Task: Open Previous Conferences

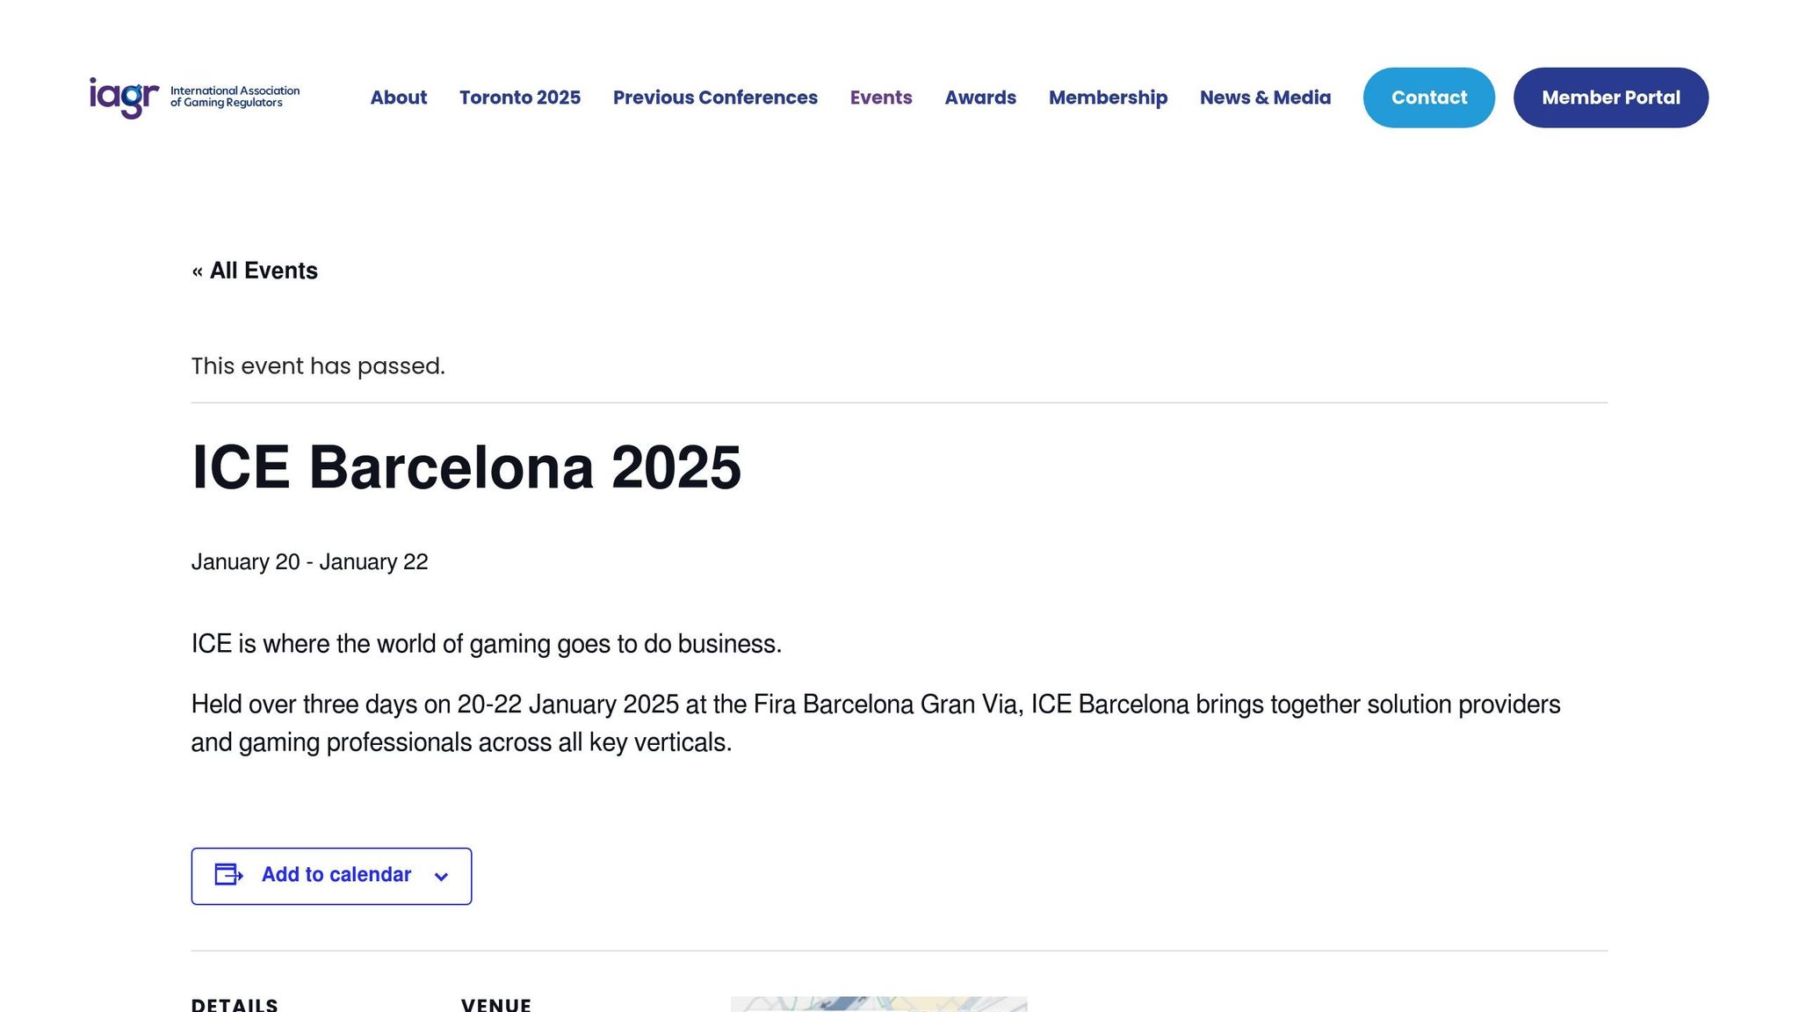Action: click(714, 98)
